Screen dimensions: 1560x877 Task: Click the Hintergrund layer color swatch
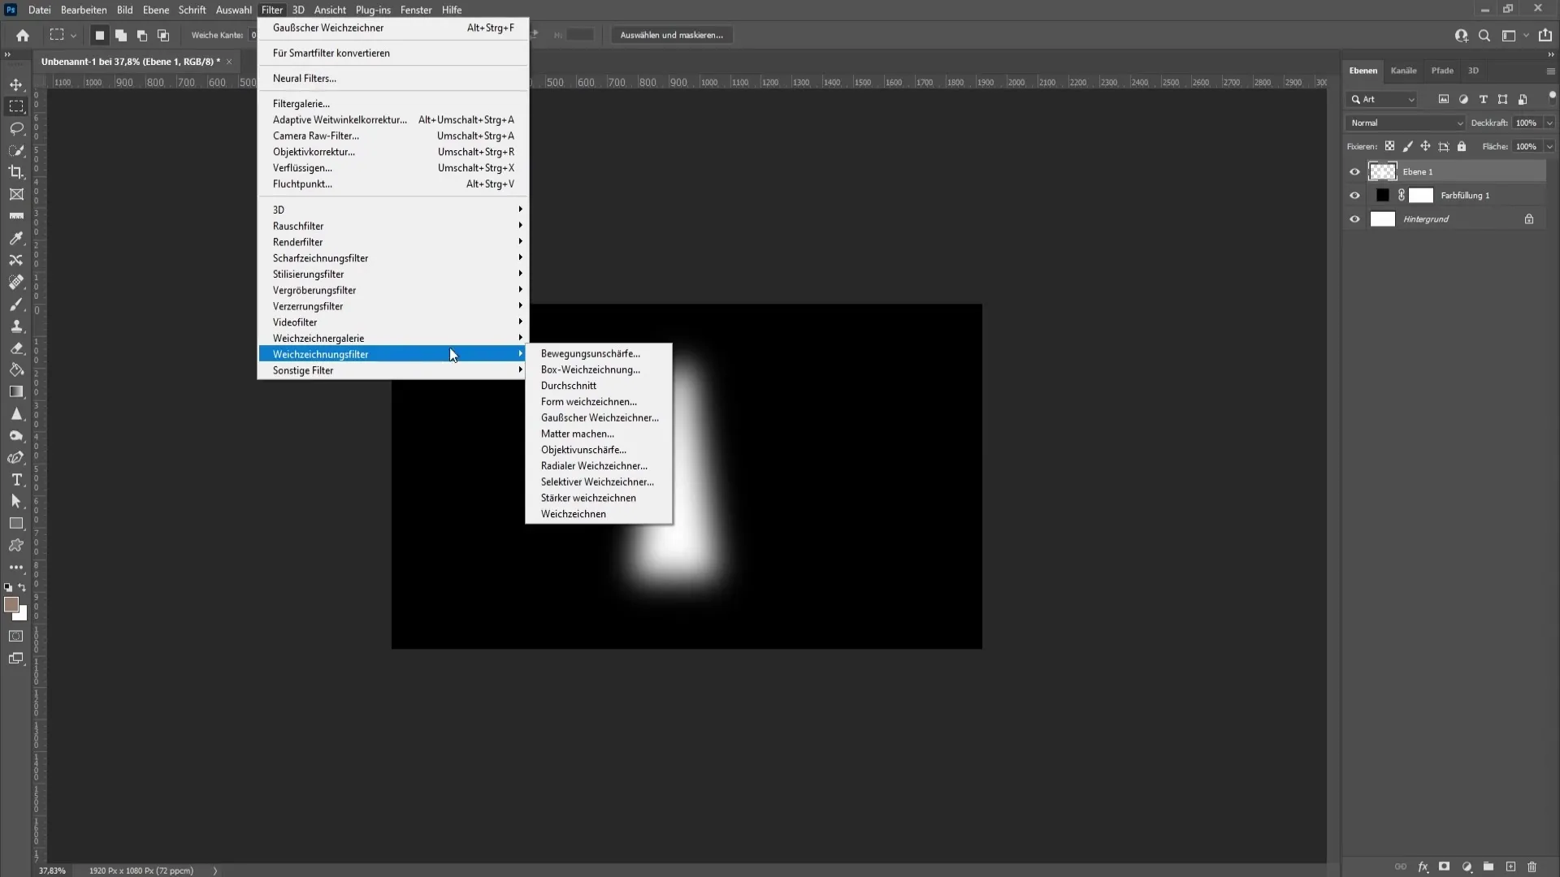(1381, 218)
